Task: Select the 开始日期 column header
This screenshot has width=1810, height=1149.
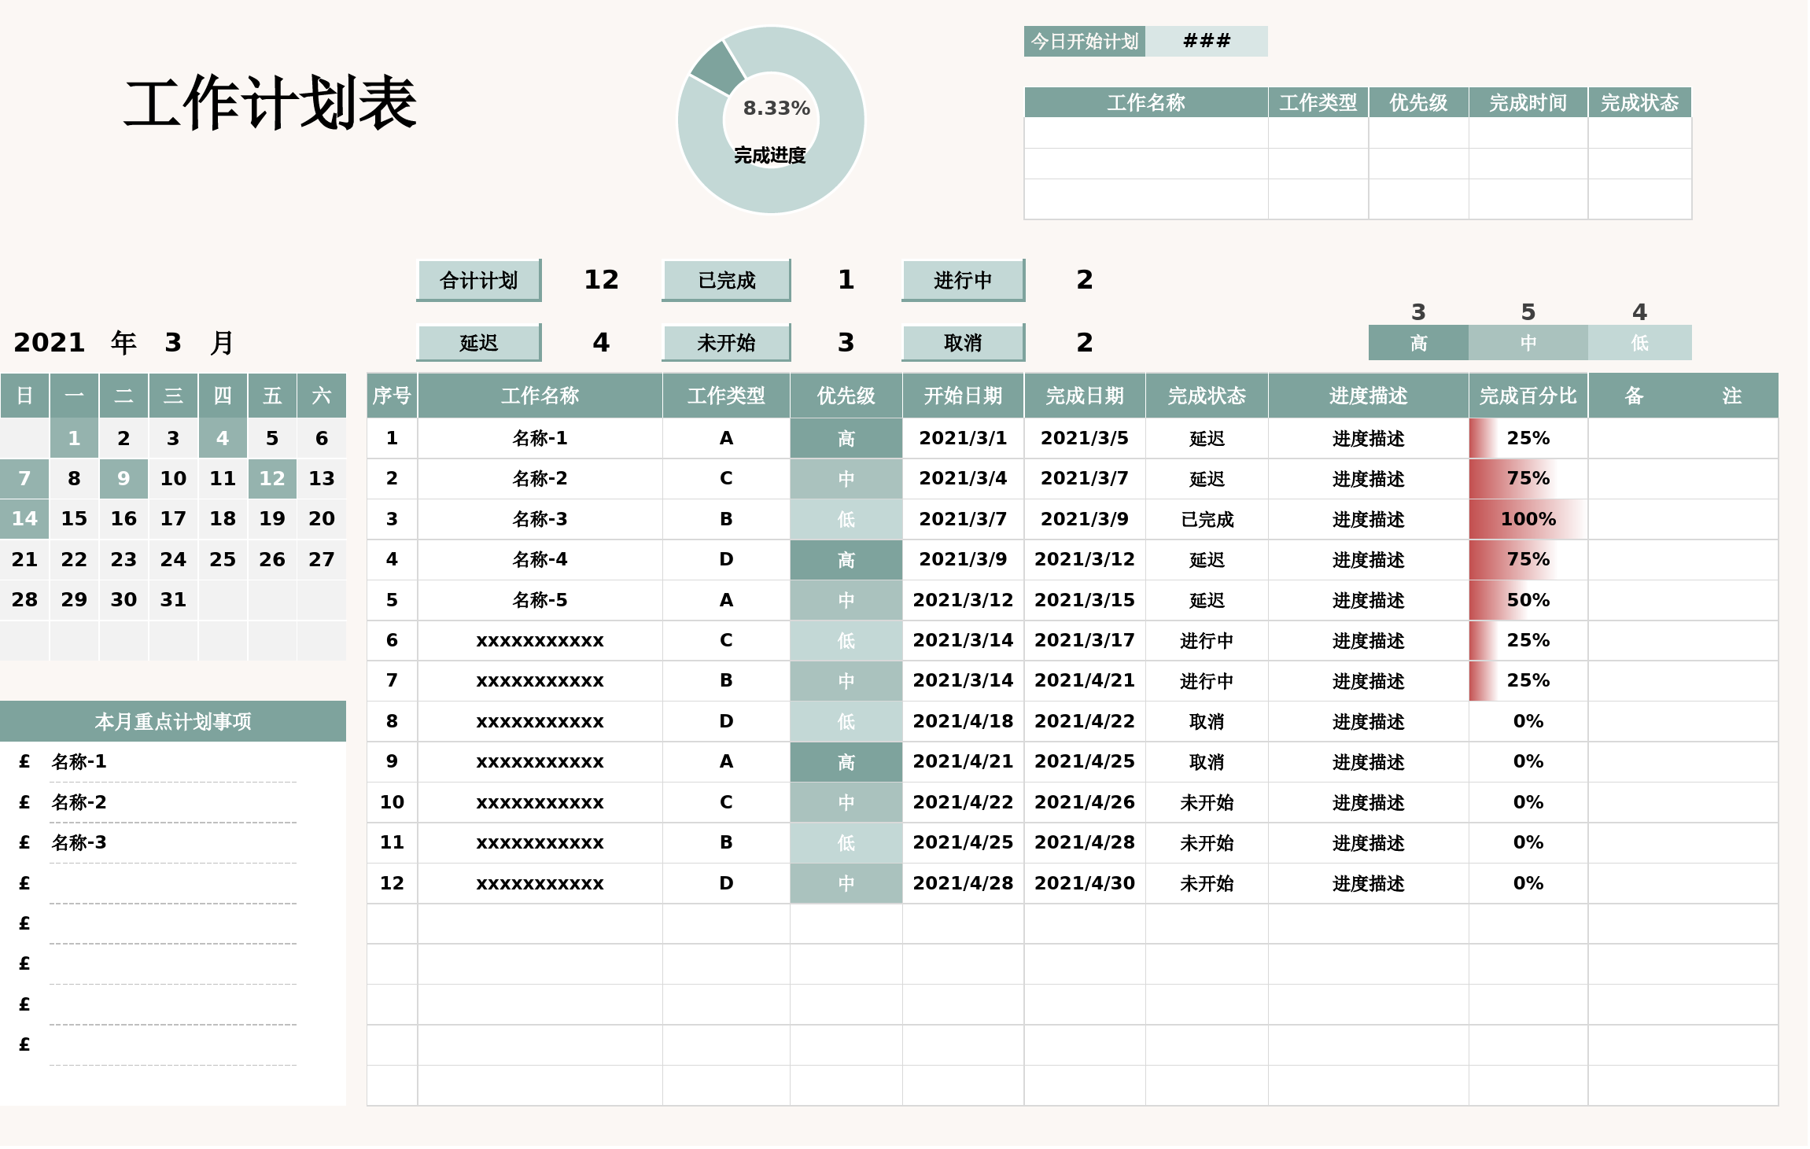Action: (x=963, y=396)
